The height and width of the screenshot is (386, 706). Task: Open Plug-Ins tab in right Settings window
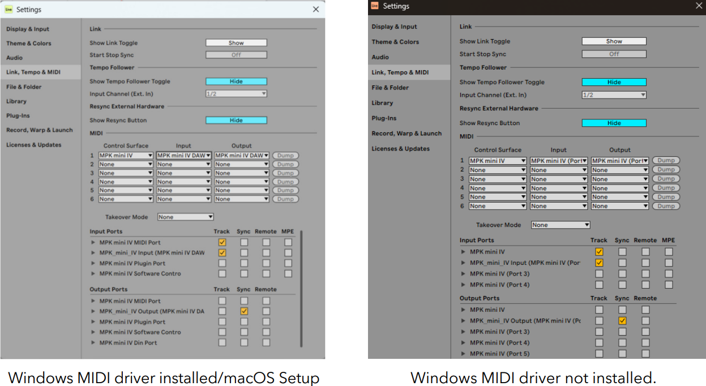coord(384,118)
